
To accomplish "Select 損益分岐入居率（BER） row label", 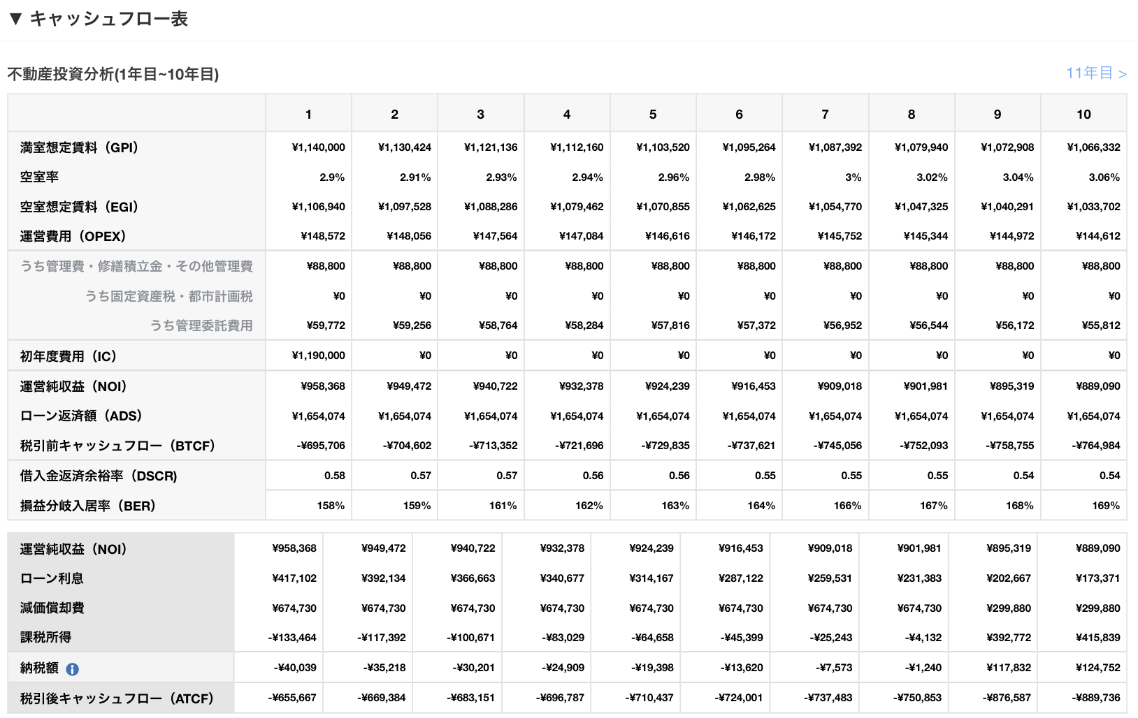I will click(87, 506).
